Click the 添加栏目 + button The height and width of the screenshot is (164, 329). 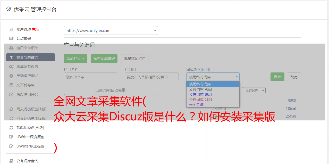coord(75,59)
